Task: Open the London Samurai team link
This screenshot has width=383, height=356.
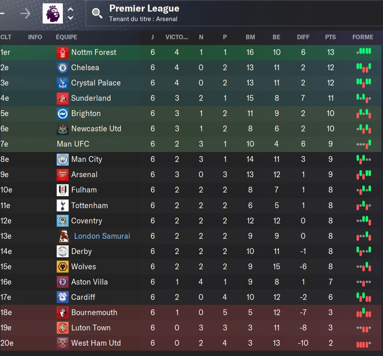Action: click(102, 236)
